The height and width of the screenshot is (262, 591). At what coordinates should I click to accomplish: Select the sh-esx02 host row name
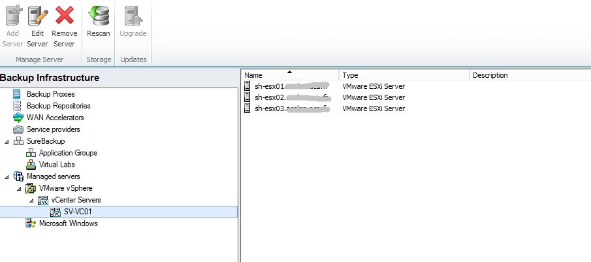pos(293,97)
